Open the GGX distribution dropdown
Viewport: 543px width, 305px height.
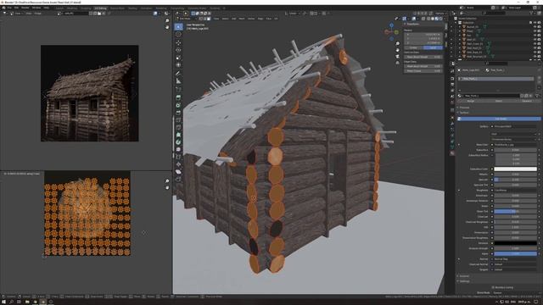pyautogui.click(x=513, y=134)
